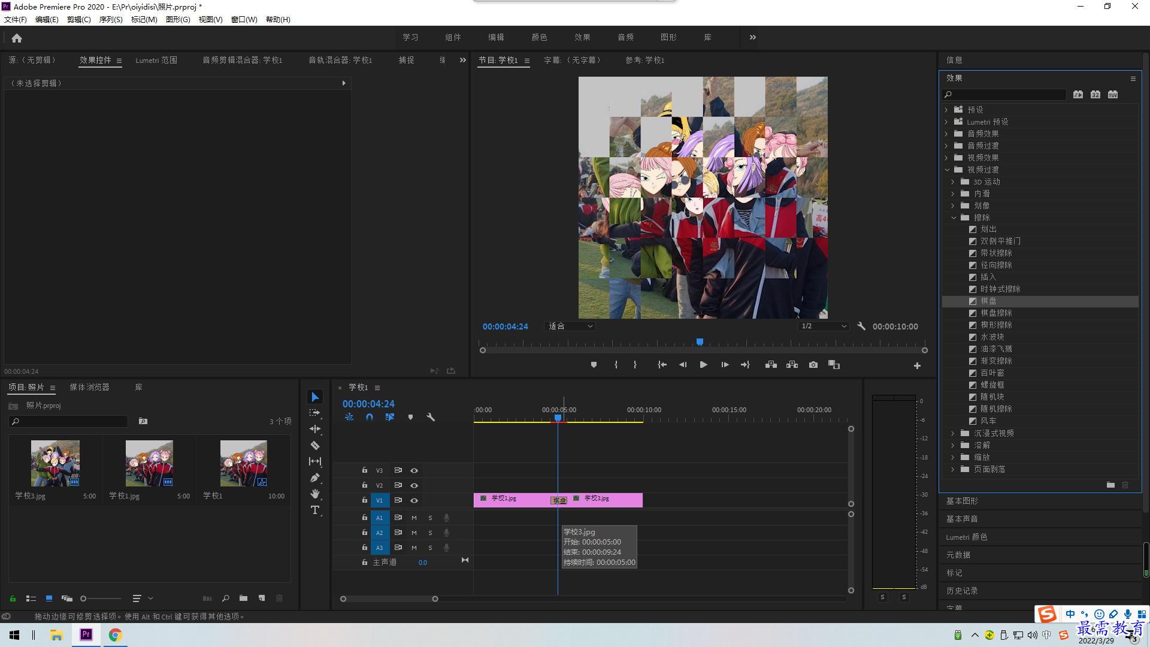The height and width of the screenshot is (647, 1150).
Task: Click New Item in Project panel
Action: [x=262, y=598]
